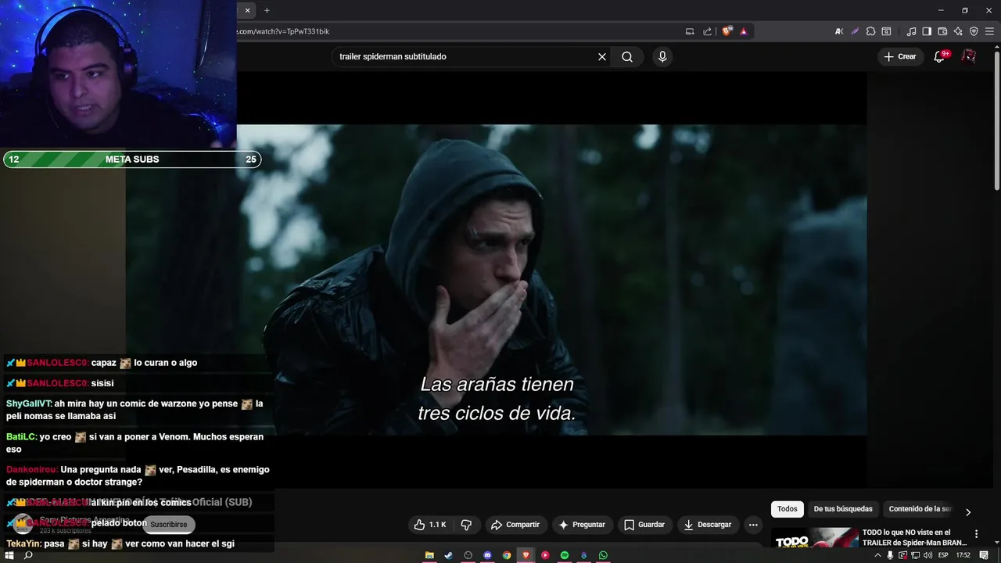Open Windows notification center icon

[984, 555]
